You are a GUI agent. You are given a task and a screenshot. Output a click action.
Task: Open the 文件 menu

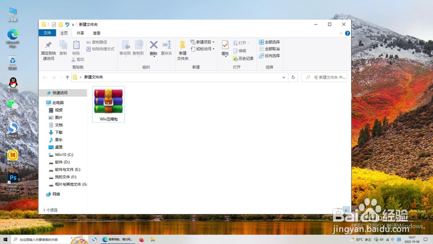click(x=47, y=33)
